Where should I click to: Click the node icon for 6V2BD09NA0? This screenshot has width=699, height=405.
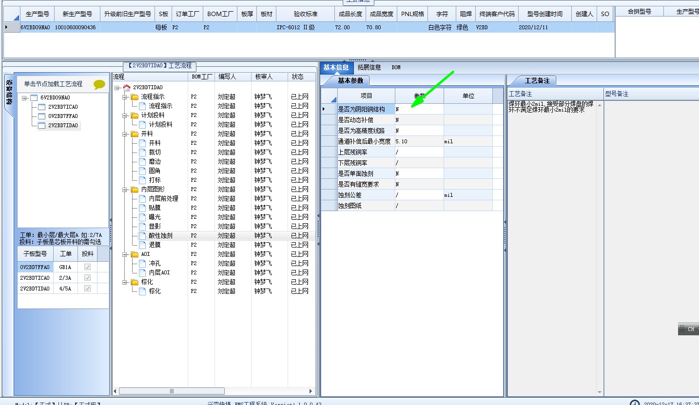pyautogui.click(x=34, y=98)
